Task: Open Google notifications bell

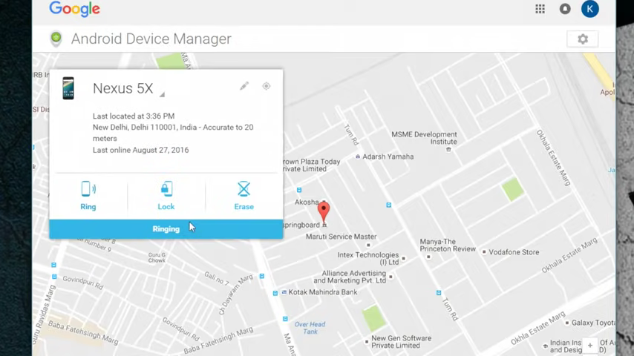Action: (x=565, y=9)
